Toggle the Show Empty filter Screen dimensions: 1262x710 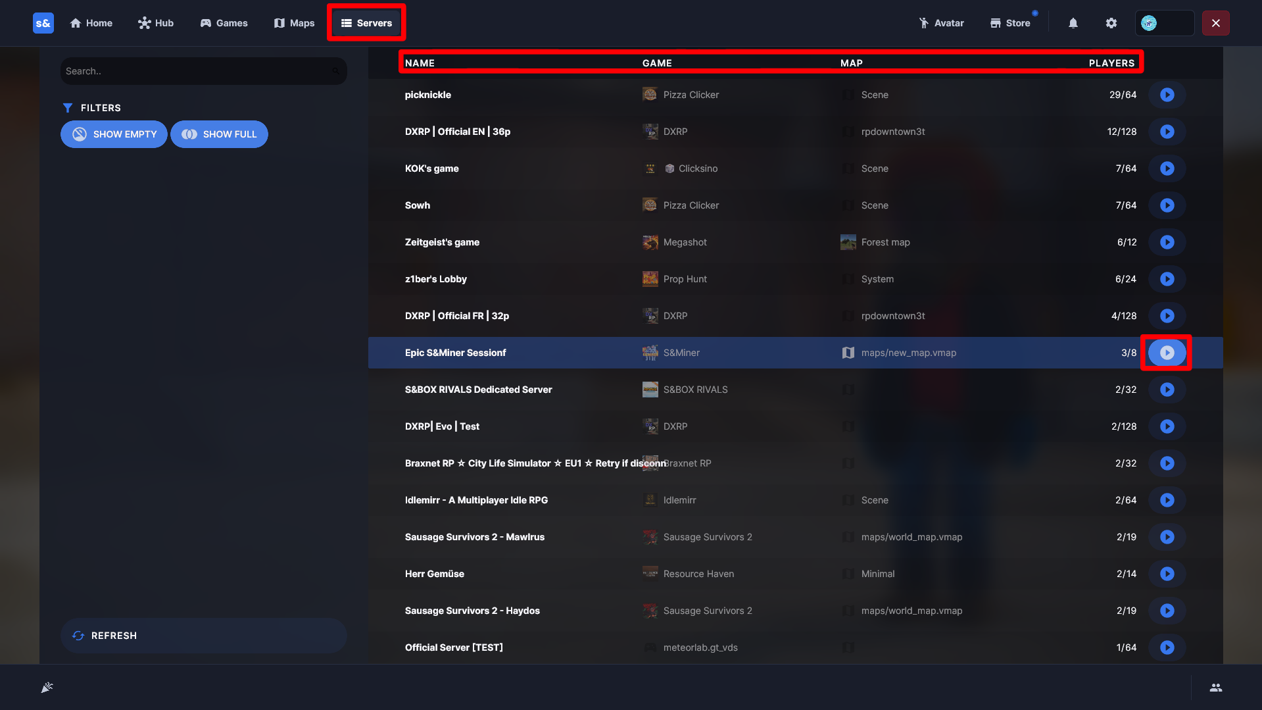click(114, 134)
